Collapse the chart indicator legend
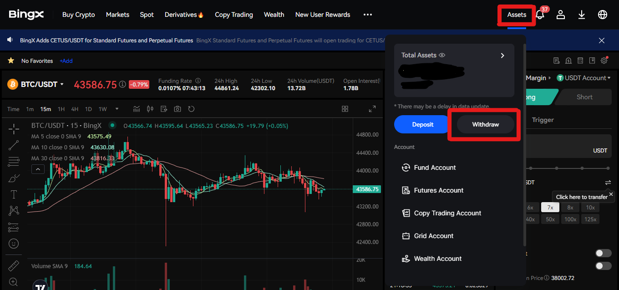 pos(38,169)
